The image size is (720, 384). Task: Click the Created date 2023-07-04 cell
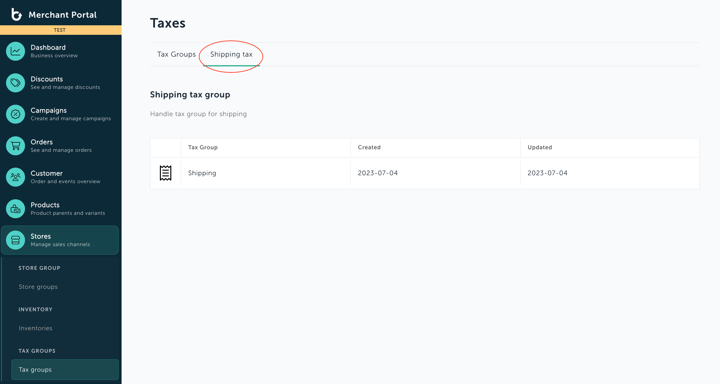click(435, 173)
